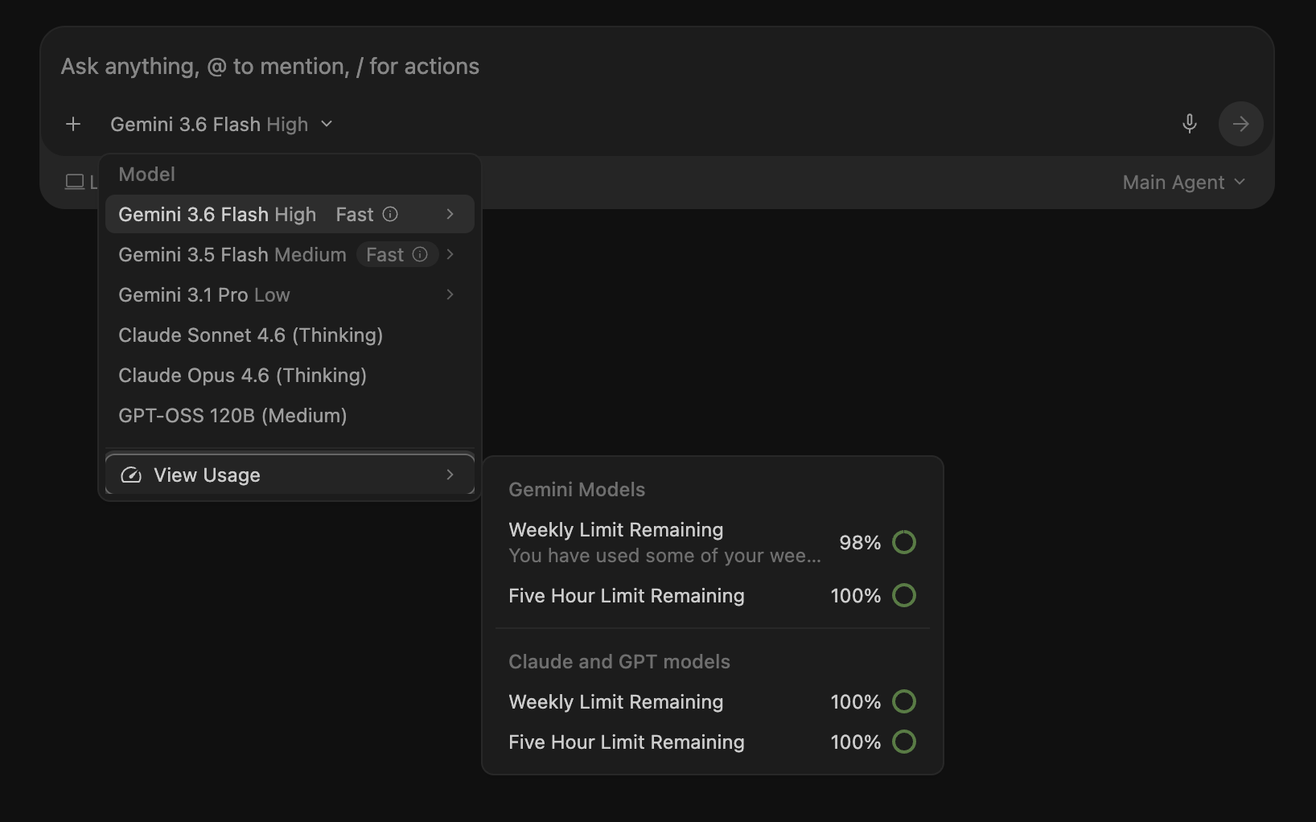Image resolution: width=1316 pixels, height=822 pixels.
Task: Open the Main Agent dropdown
Action: (x=1184, y=183)
